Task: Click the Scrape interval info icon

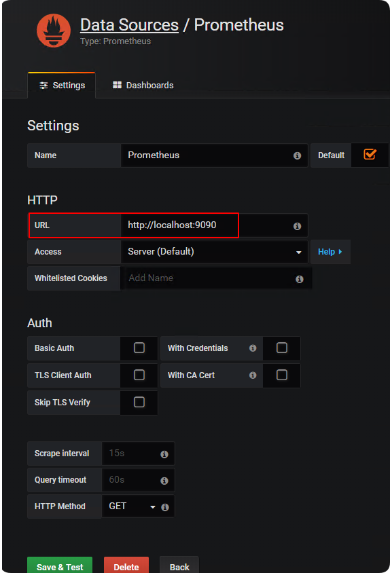Action: tap(164, 454)
